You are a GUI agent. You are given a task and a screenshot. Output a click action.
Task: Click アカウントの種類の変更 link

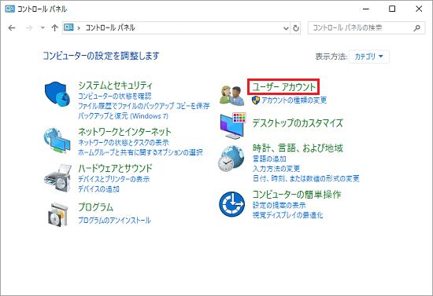coord(294,100)
